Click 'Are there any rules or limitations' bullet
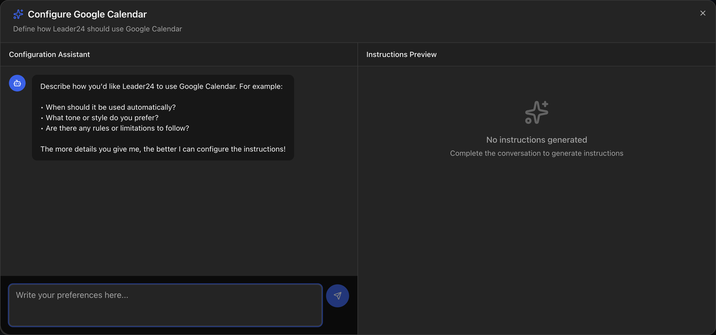 115,128
